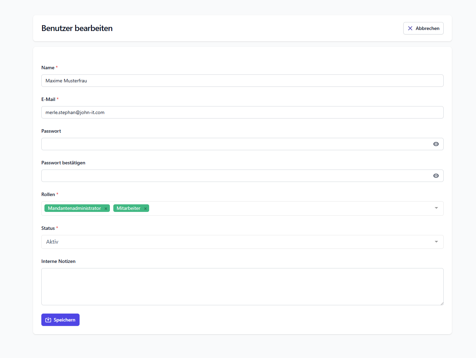Viewport: 476px width, 358px height.
Task: Remove the Mandantenadministrator role tag
Action: click(x=106, y=208)
